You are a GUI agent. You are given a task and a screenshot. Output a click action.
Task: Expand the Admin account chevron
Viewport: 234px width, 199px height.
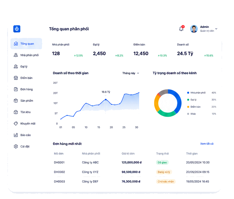tap(216, 29)
